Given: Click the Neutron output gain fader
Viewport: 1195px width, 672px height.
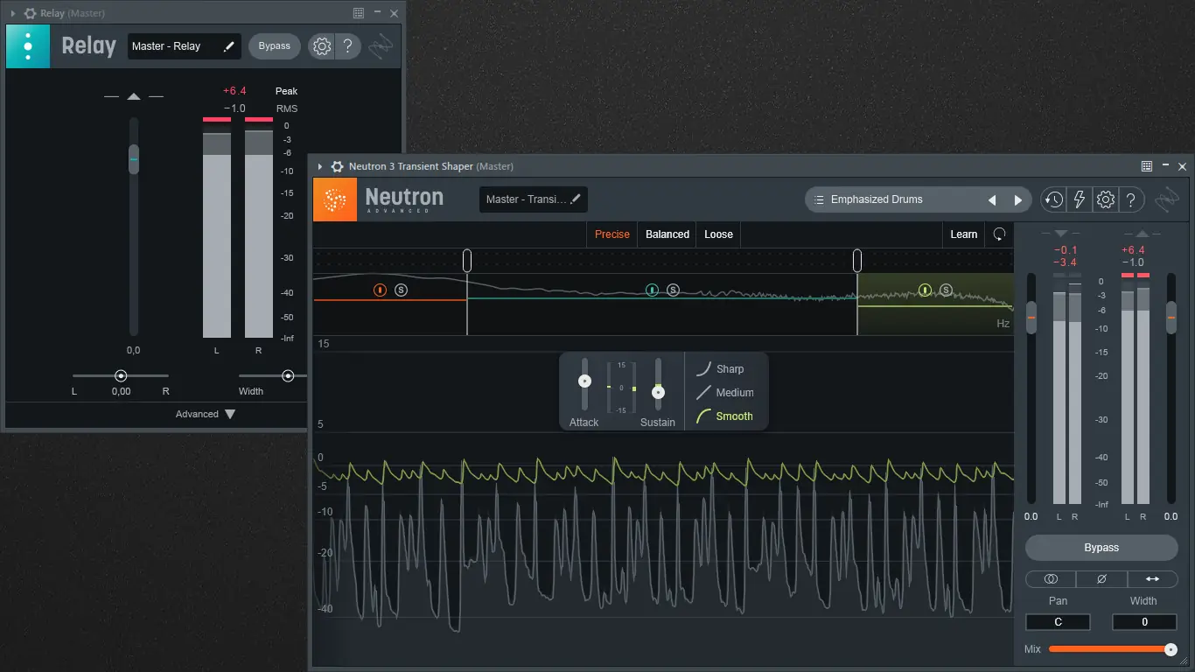Looking at the screenshot, I should click(1171, 317).
